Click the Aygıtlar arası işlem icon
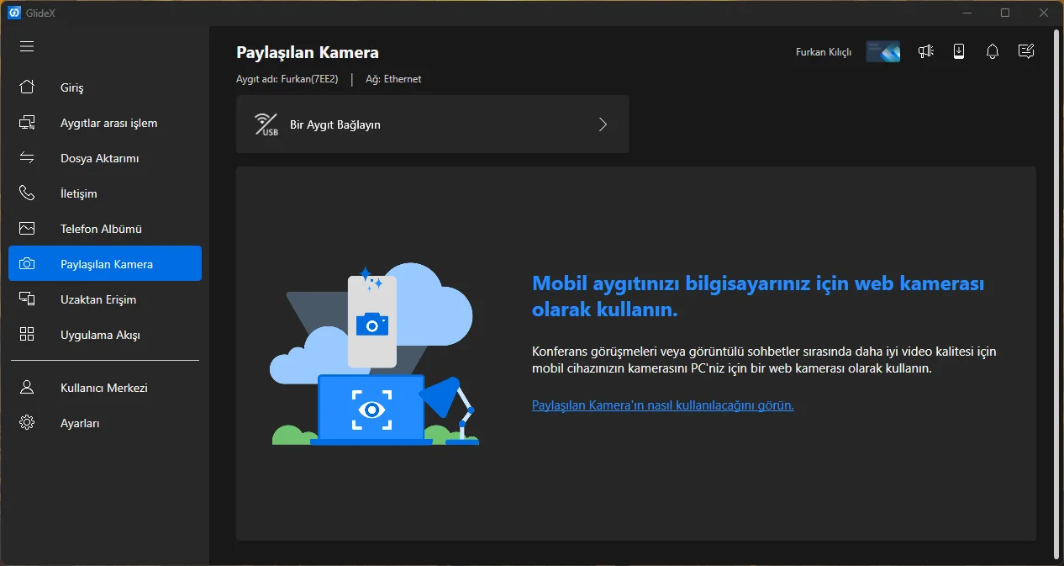Image resolution: width=1064 pixels, height=566 pixels. point(27,123)
